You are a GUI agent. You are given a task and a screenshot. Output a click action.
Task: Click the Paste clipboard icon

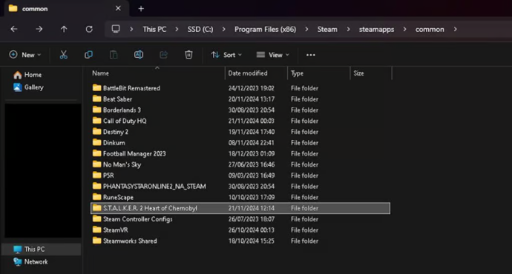click(114, 55)
